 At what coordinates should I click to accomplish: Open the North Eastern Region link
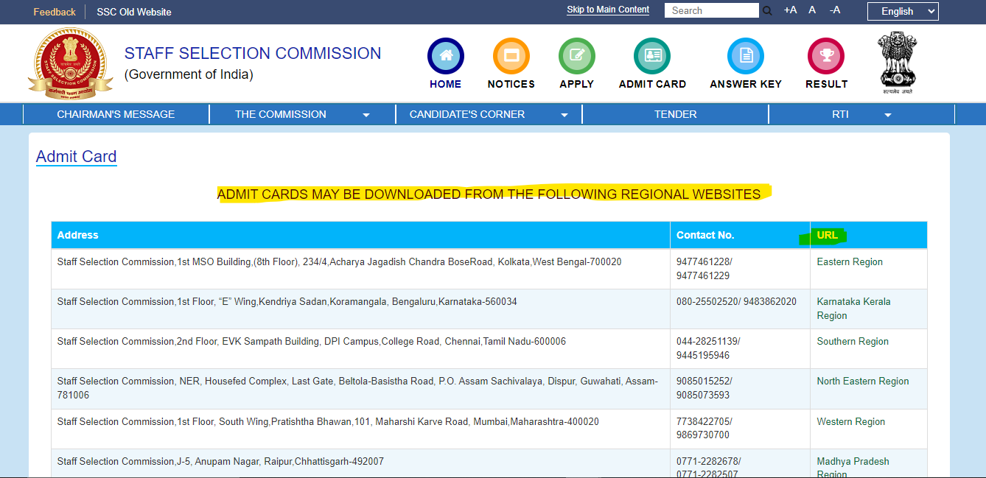click(x=863, y=381)
